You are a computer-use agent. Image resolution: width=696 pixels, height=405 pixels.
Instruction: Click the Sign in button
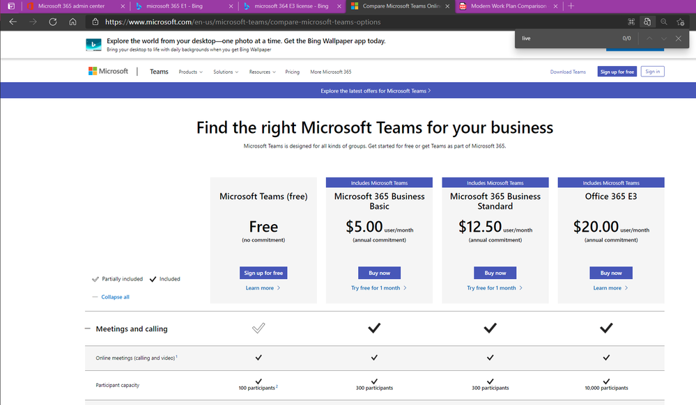[653, 72]
